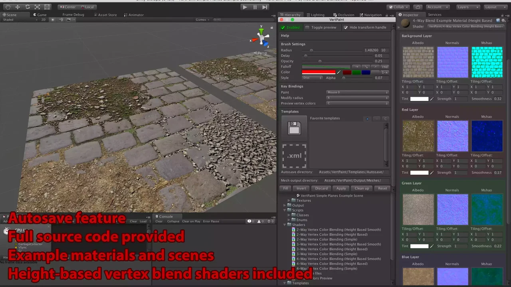Select the Rect transform tool
This screenshot has height=287, width=511.
tap(47, 7)
